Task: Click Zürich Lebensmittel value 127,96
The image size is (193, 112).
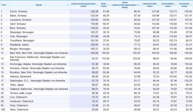Action: pyautogui.click(x=155, y=11)
